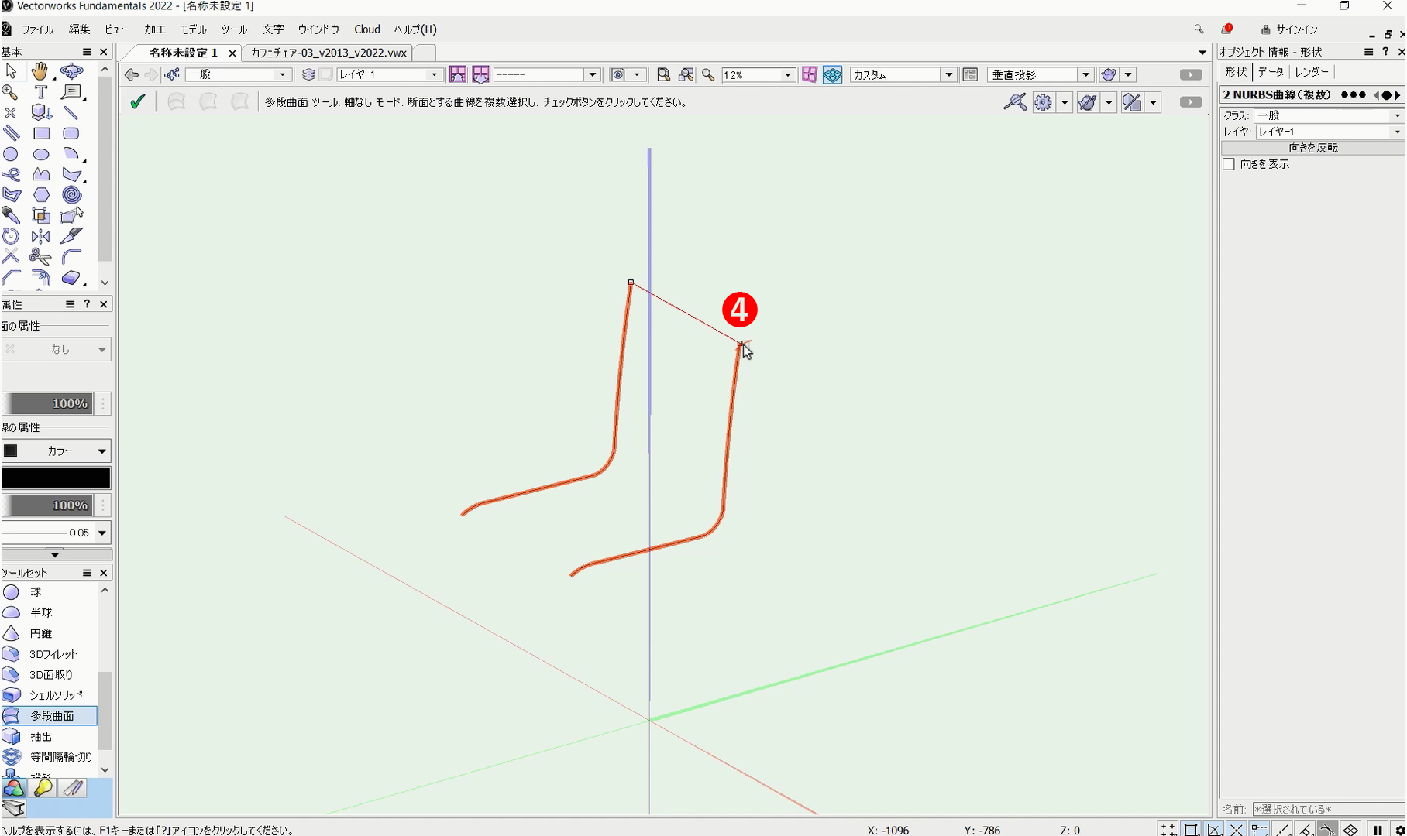Select the Double Line tool

(x=11, y=133)
